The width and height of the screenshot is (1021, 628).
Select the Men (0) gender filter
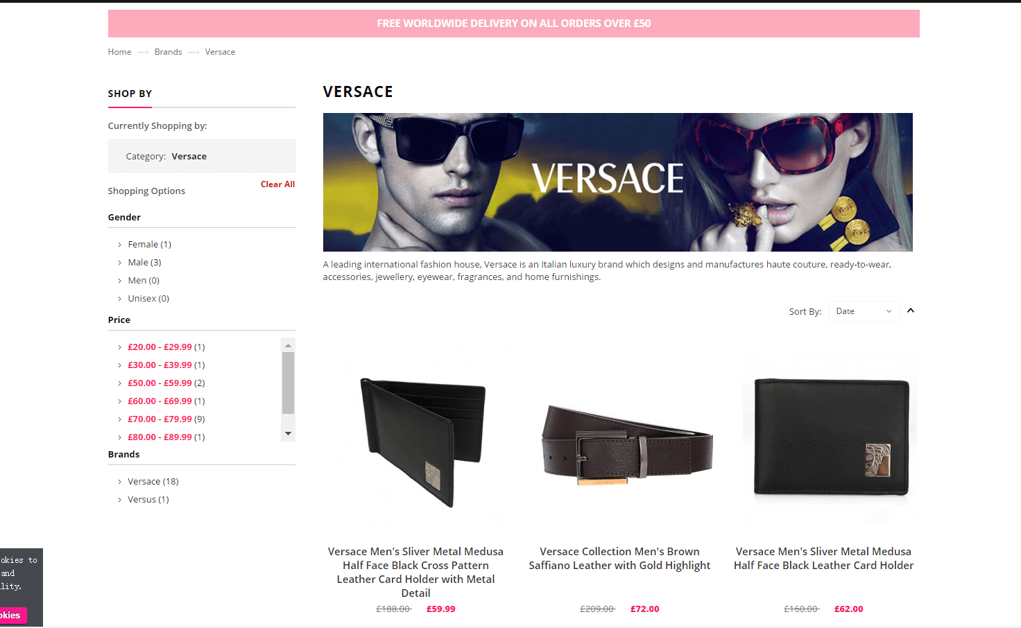[144, 281]
